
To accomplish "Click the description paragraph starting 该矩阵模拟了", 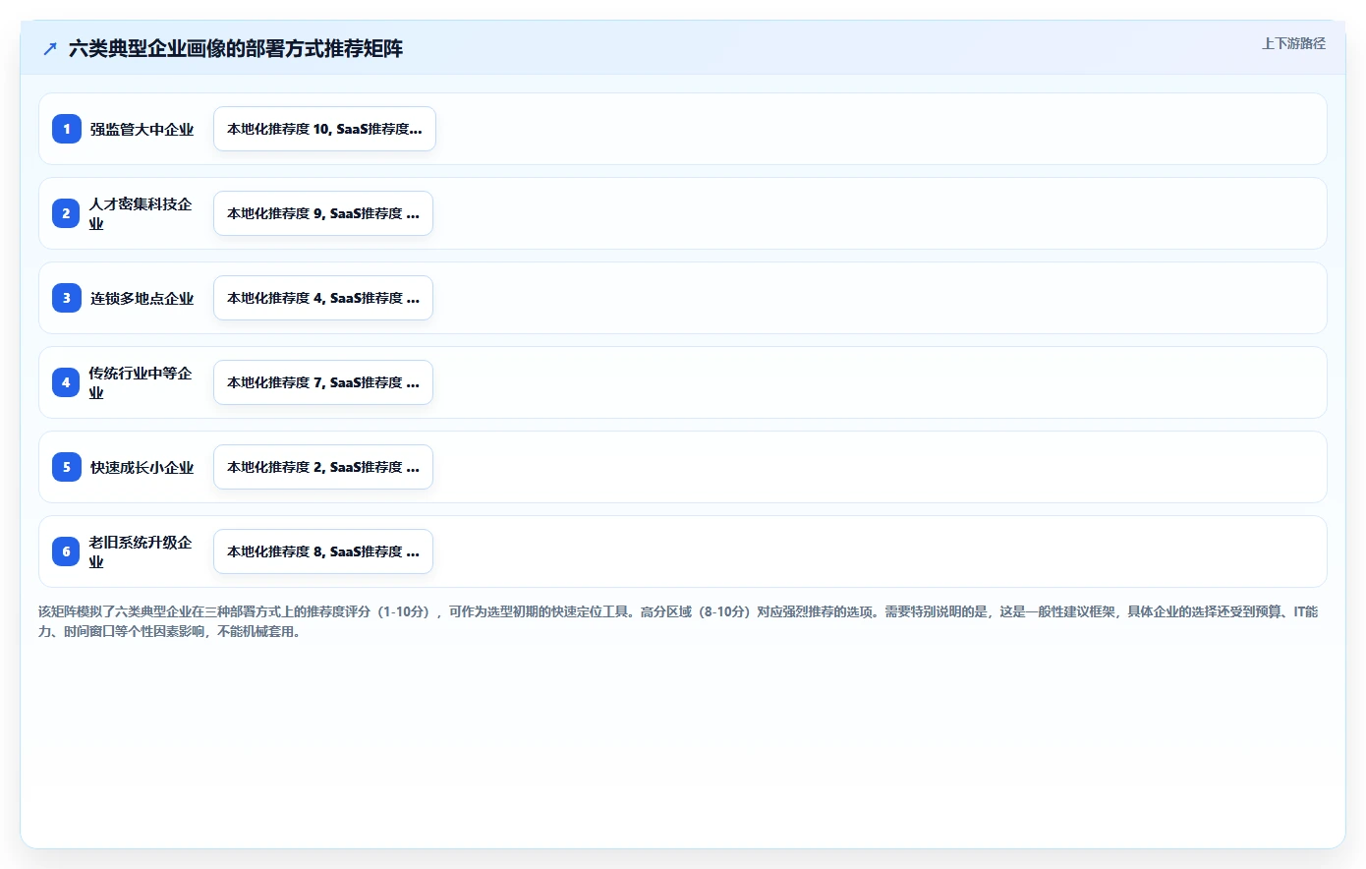I will (x=678, y=621).
